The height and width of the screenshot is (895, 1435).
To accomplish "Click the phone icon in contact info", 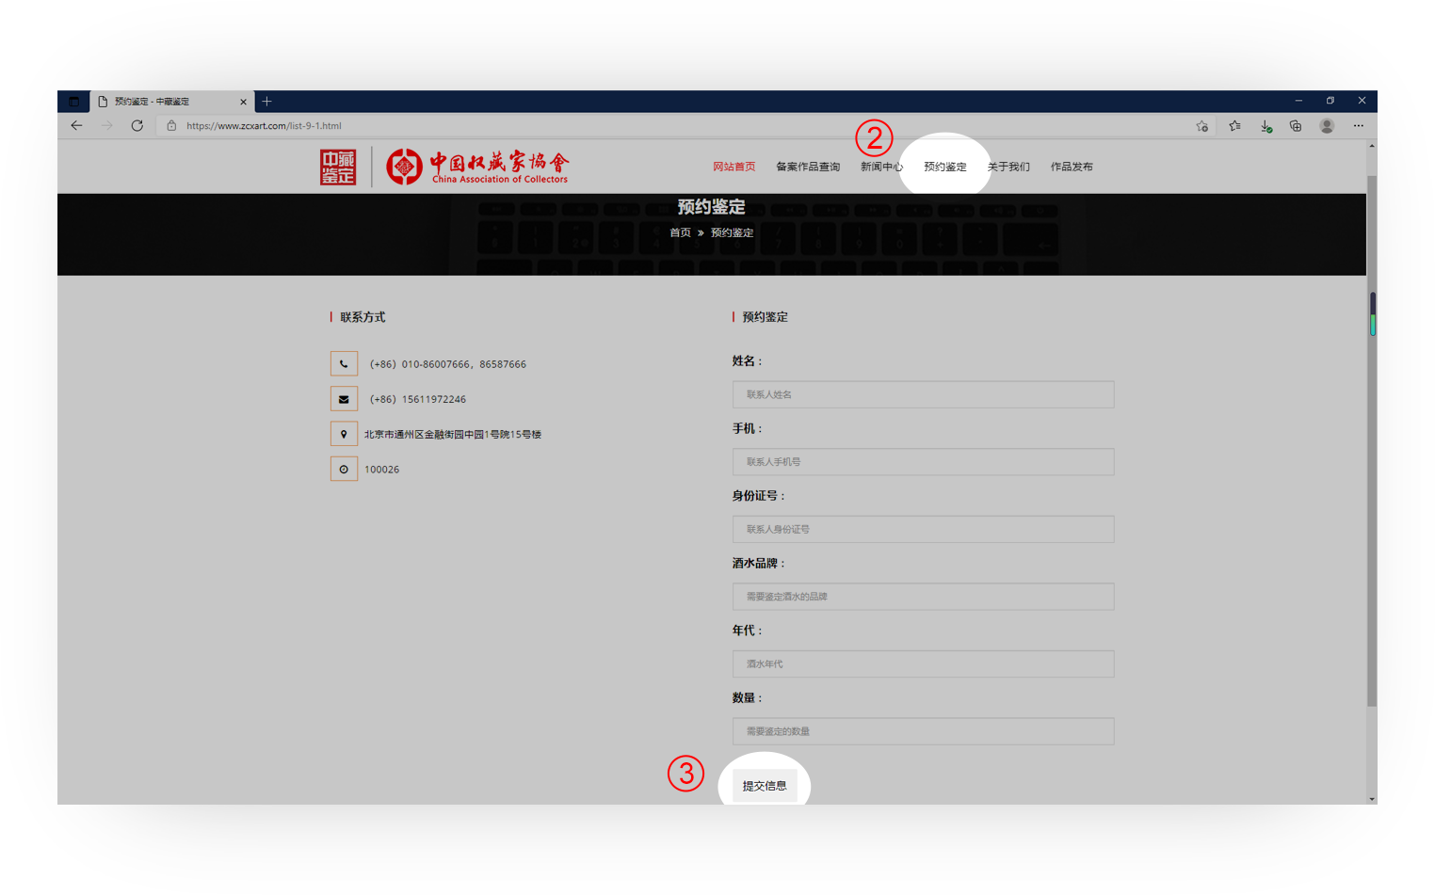I will (344, 364).
